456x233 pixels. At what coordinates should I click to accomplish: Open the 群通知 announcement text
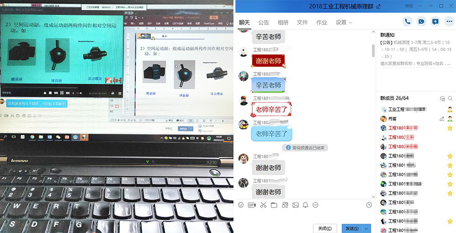416,53
